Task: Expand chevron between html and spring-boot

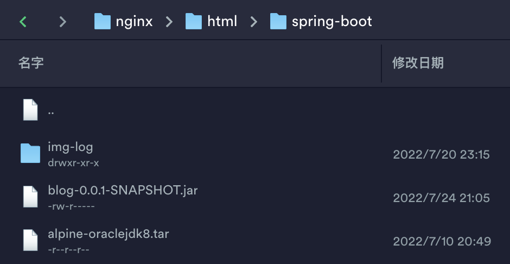Action: 254,22
